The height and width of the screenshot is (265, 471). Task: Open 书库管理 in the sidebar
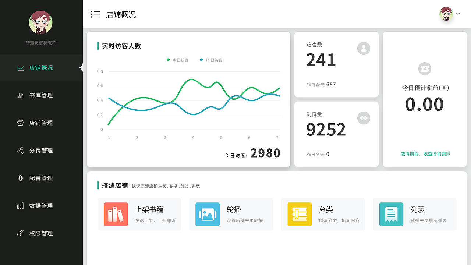pos(41,95)
